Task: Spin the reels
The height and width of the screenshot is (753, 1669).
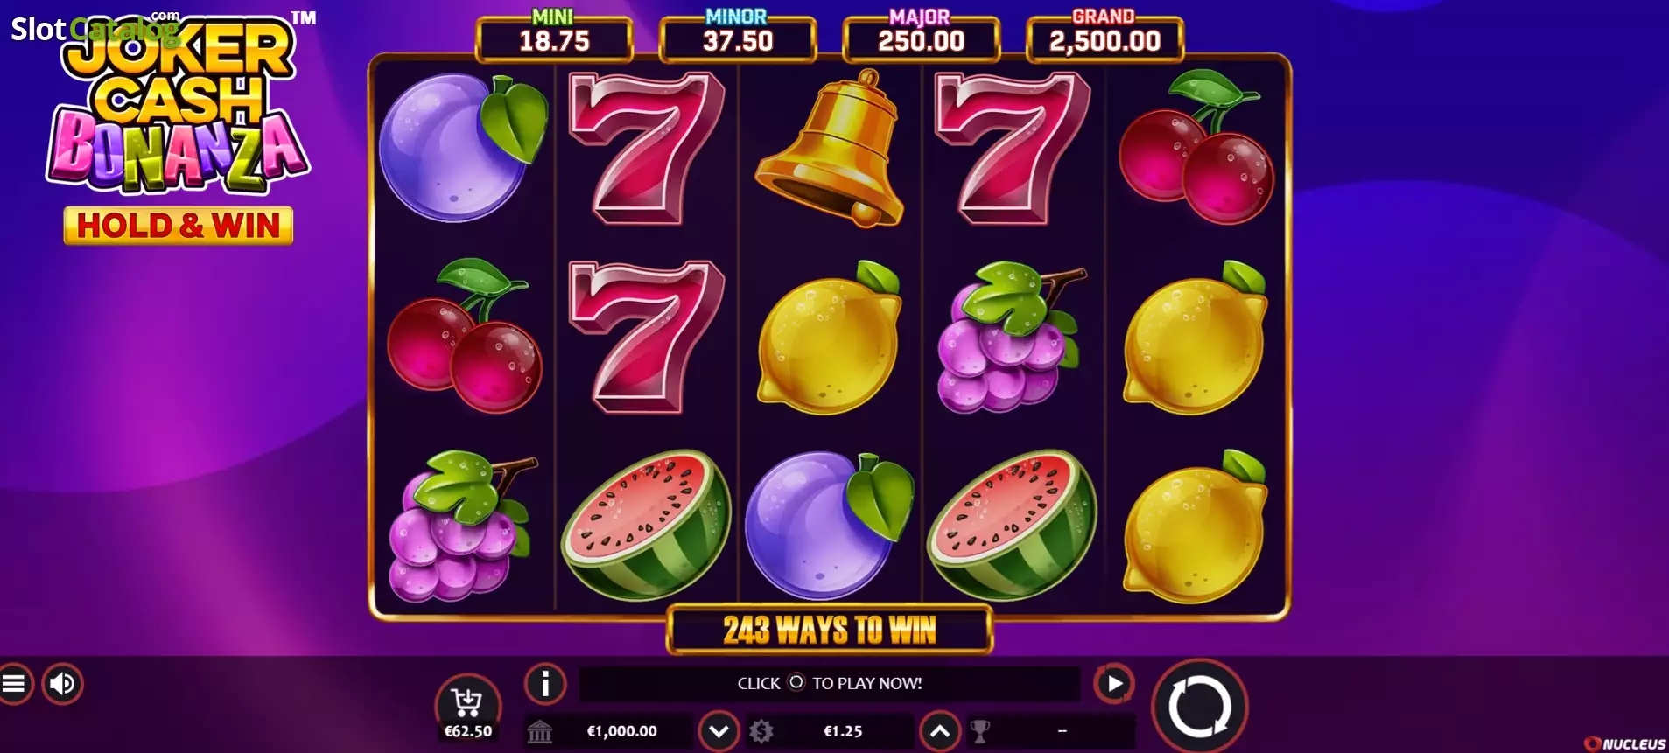Action: 1200,706
